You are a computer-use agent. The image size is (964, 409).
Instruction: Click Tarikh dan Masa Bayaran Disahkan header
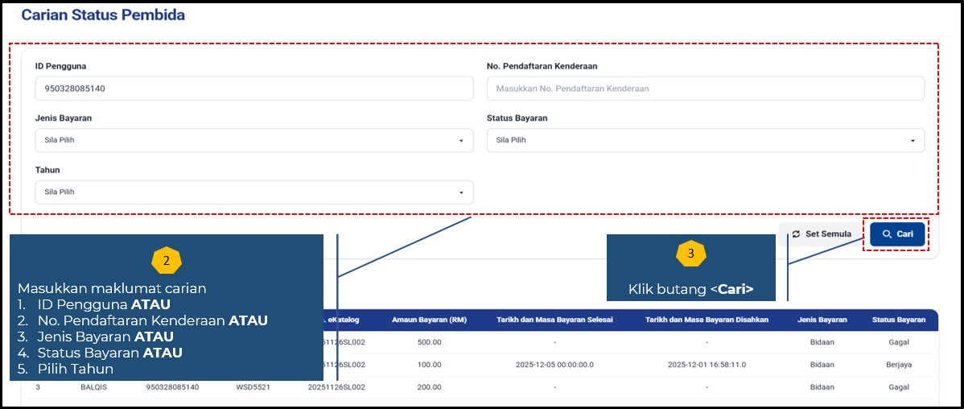707,320
